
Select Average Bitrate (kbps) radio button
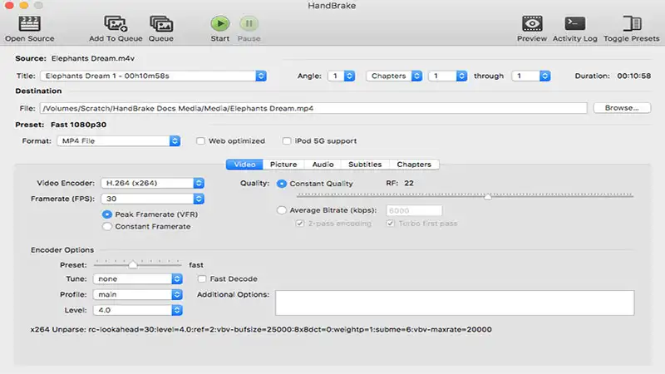[283, 210]
